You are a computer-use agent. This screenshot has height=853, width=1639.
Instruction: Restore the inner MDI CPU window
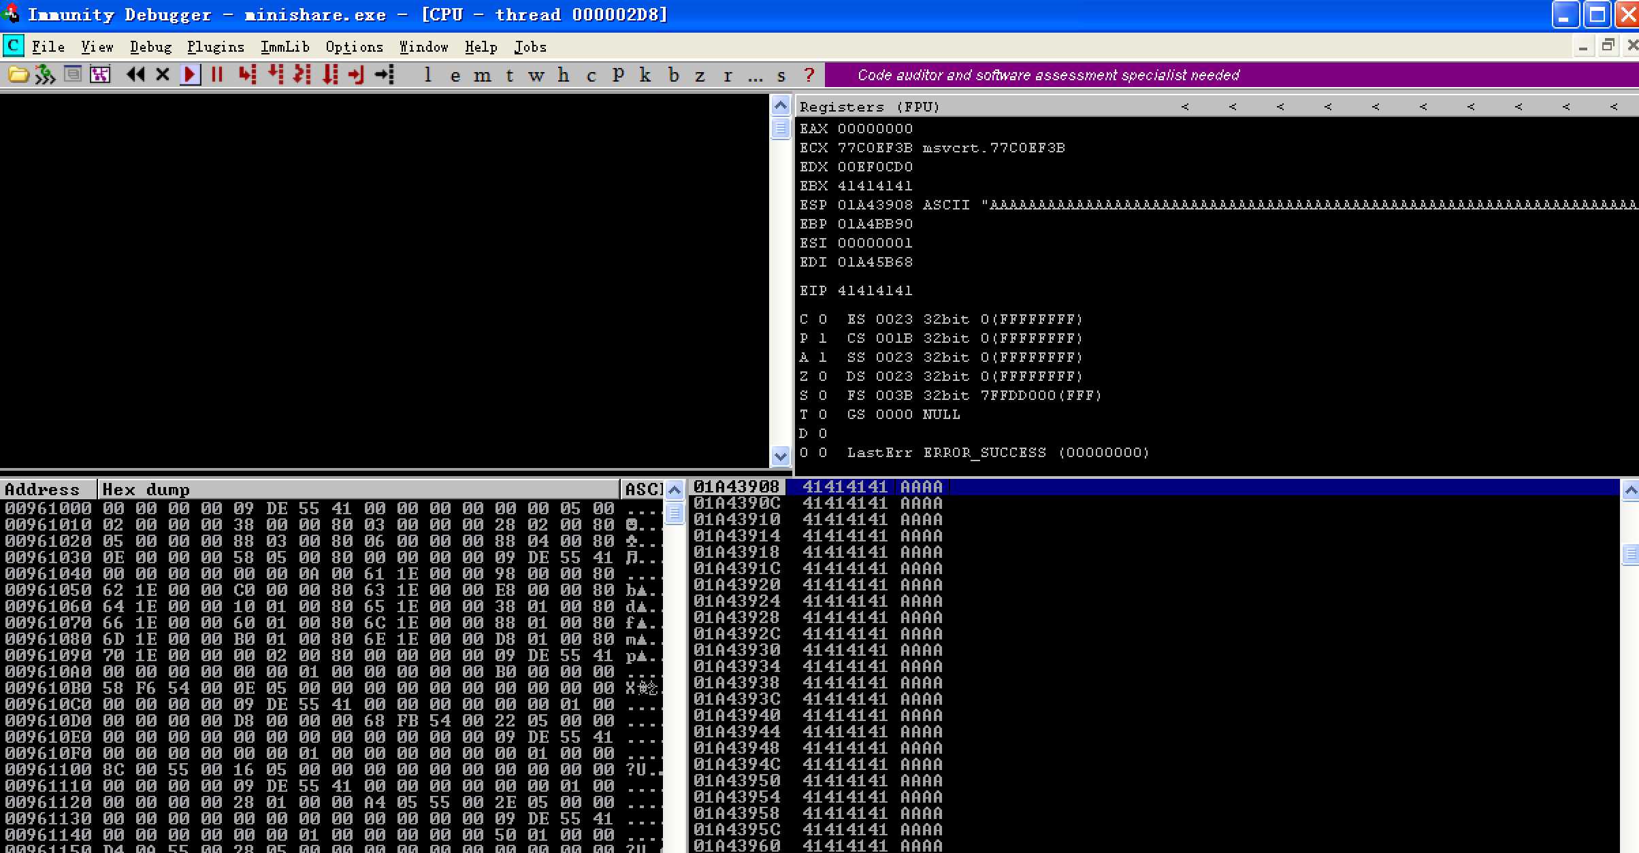(x=1608, y=46)
